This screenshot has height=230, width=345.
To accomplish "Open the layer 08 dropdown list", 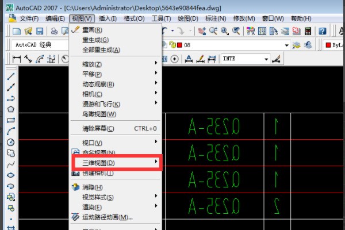I will 286,45.
